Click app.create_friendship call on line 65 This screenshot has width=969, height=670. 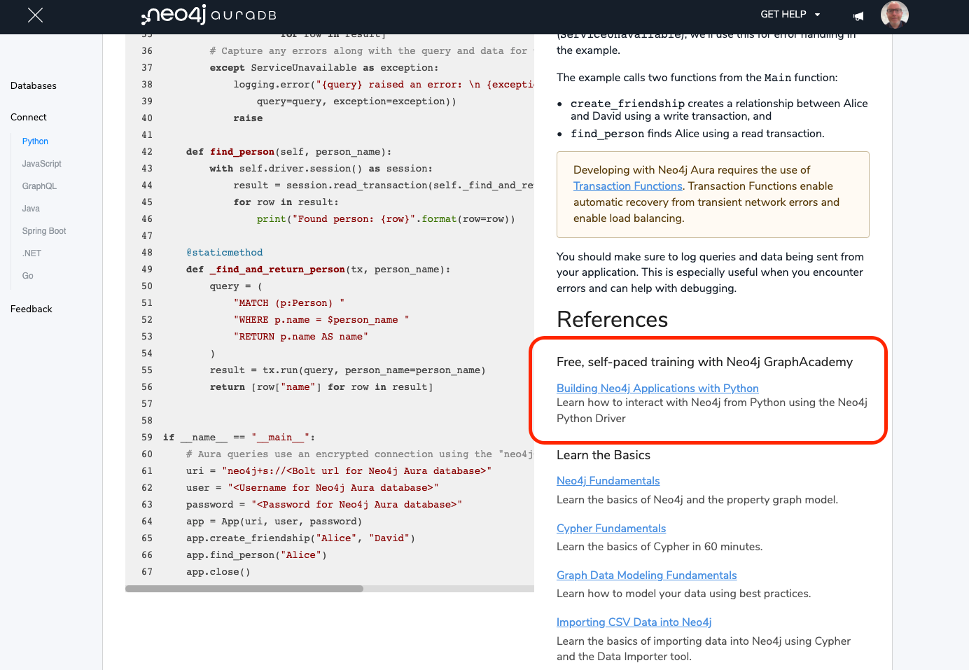click(x=300, y=538)
